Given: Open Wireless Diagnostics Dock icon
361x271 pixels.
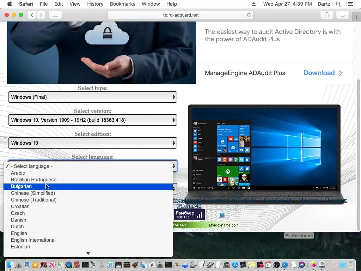Looking at the screenshot, I should click(x=110, y=265).
